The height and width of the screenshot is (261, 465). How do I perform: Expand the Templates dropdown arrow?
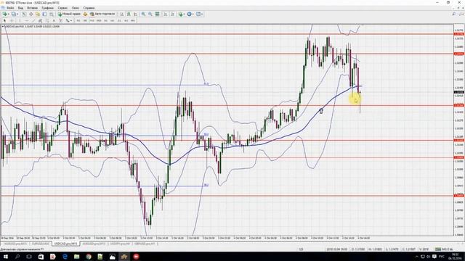pyautogui.click(x=202, y=14)
